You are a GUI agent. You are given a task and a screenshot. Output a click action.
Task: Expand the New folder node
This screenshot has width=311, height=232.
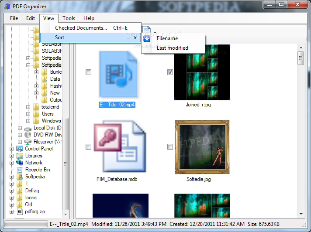[x=37, y=93]
